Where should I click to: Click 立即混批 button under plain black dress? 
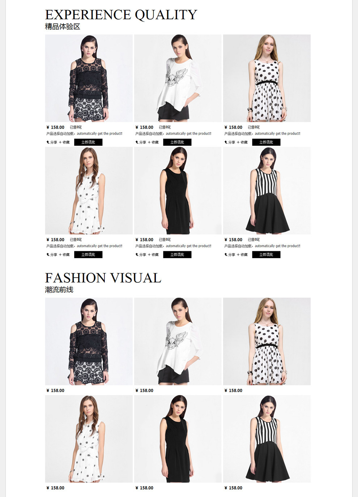177,255
